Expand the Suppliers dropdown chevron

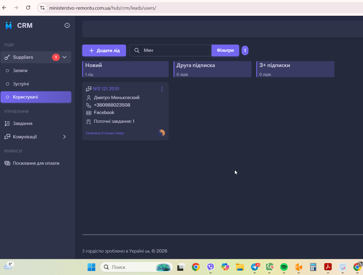pyautogui.click(x=64, y=57)
